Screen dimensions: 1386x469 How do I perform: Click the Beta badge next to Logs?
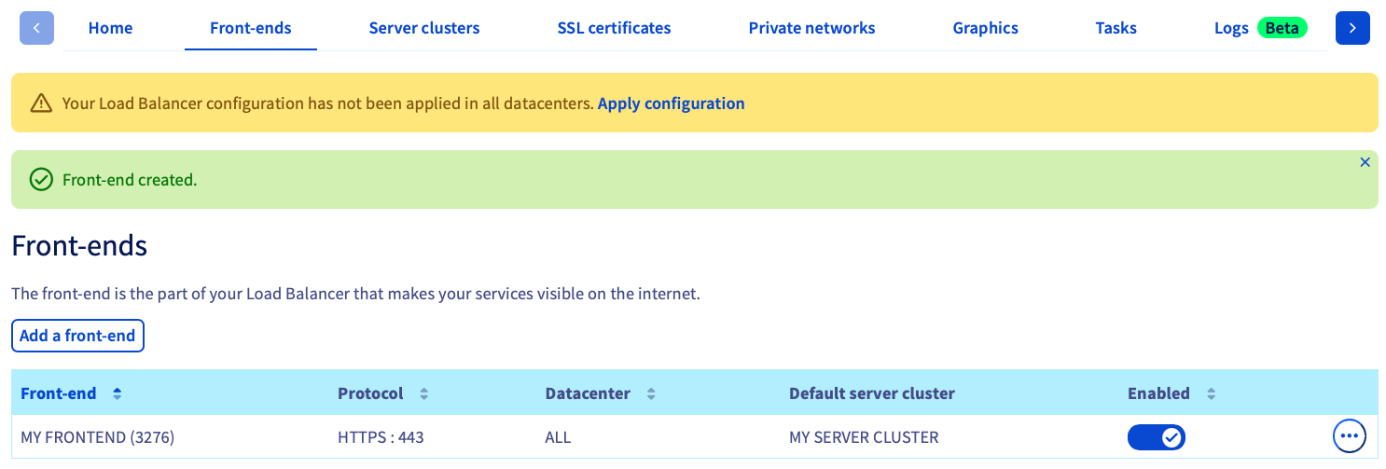pos(1282,28)
